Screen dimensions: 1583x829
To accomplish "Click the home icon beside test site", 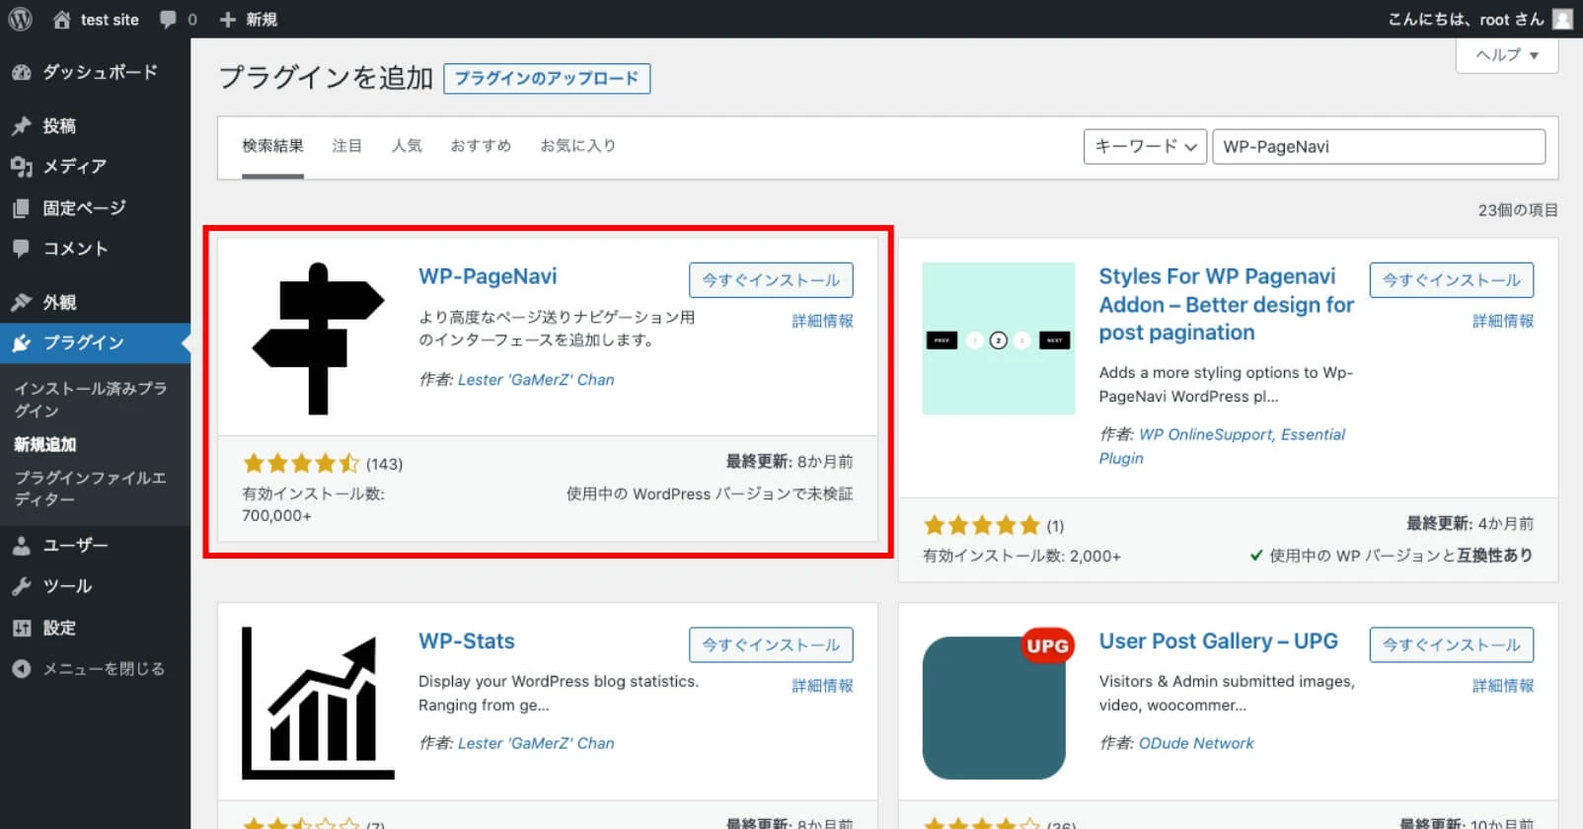I will (x=62, y=19).
